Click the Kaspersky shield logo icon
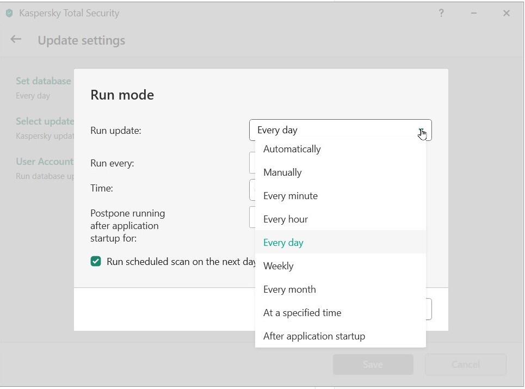525x389 pixels. (9, 13)
